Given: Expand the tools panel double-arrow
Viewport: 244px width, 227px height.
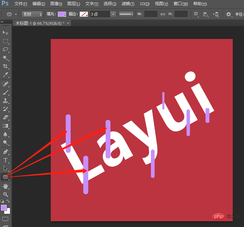Looking at the screenshot, I should (2, 22).
